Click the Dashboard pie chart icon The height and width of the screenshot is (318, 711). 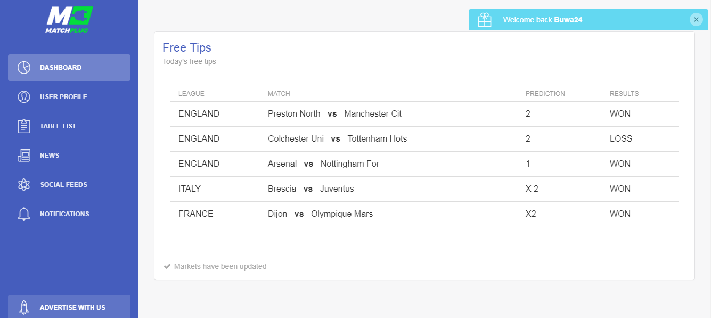24,68
